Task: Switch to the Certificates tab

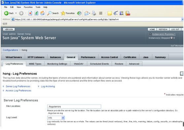Action: [130, 57]
